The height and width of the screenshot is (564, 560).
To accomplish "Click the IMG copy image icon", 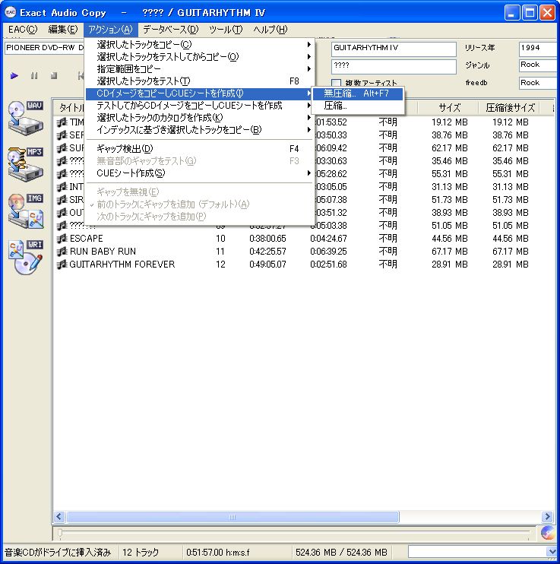I will 26,211.
